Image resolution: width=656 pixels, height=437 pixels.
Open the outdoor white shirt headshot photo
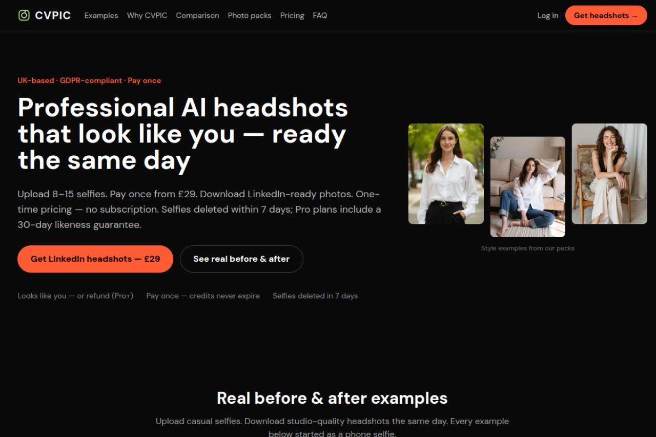(446, 174)
